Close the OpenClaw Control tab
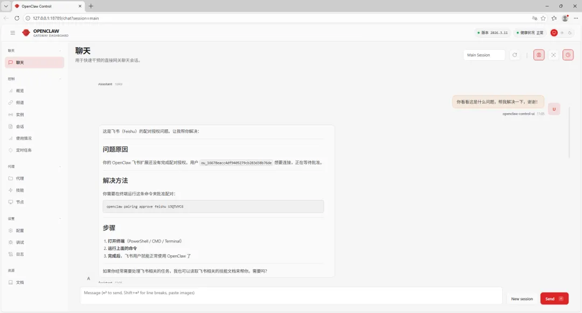The width and height of the screenshot is (582, 313). pyautogui.click(x=80, y=6)
